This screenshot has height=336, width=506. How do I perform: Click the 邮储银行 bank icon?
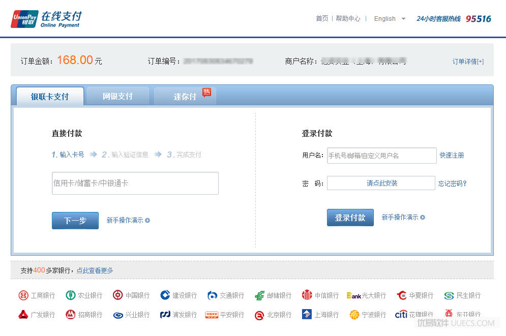click(x=259, y=295)
